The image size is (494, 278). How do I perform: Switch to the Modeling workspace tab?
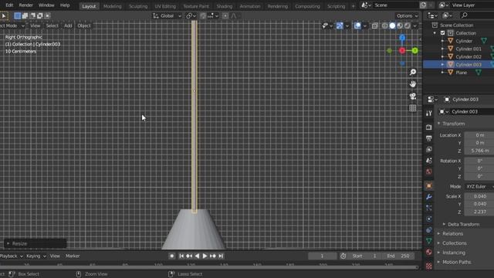click(113, 6)
